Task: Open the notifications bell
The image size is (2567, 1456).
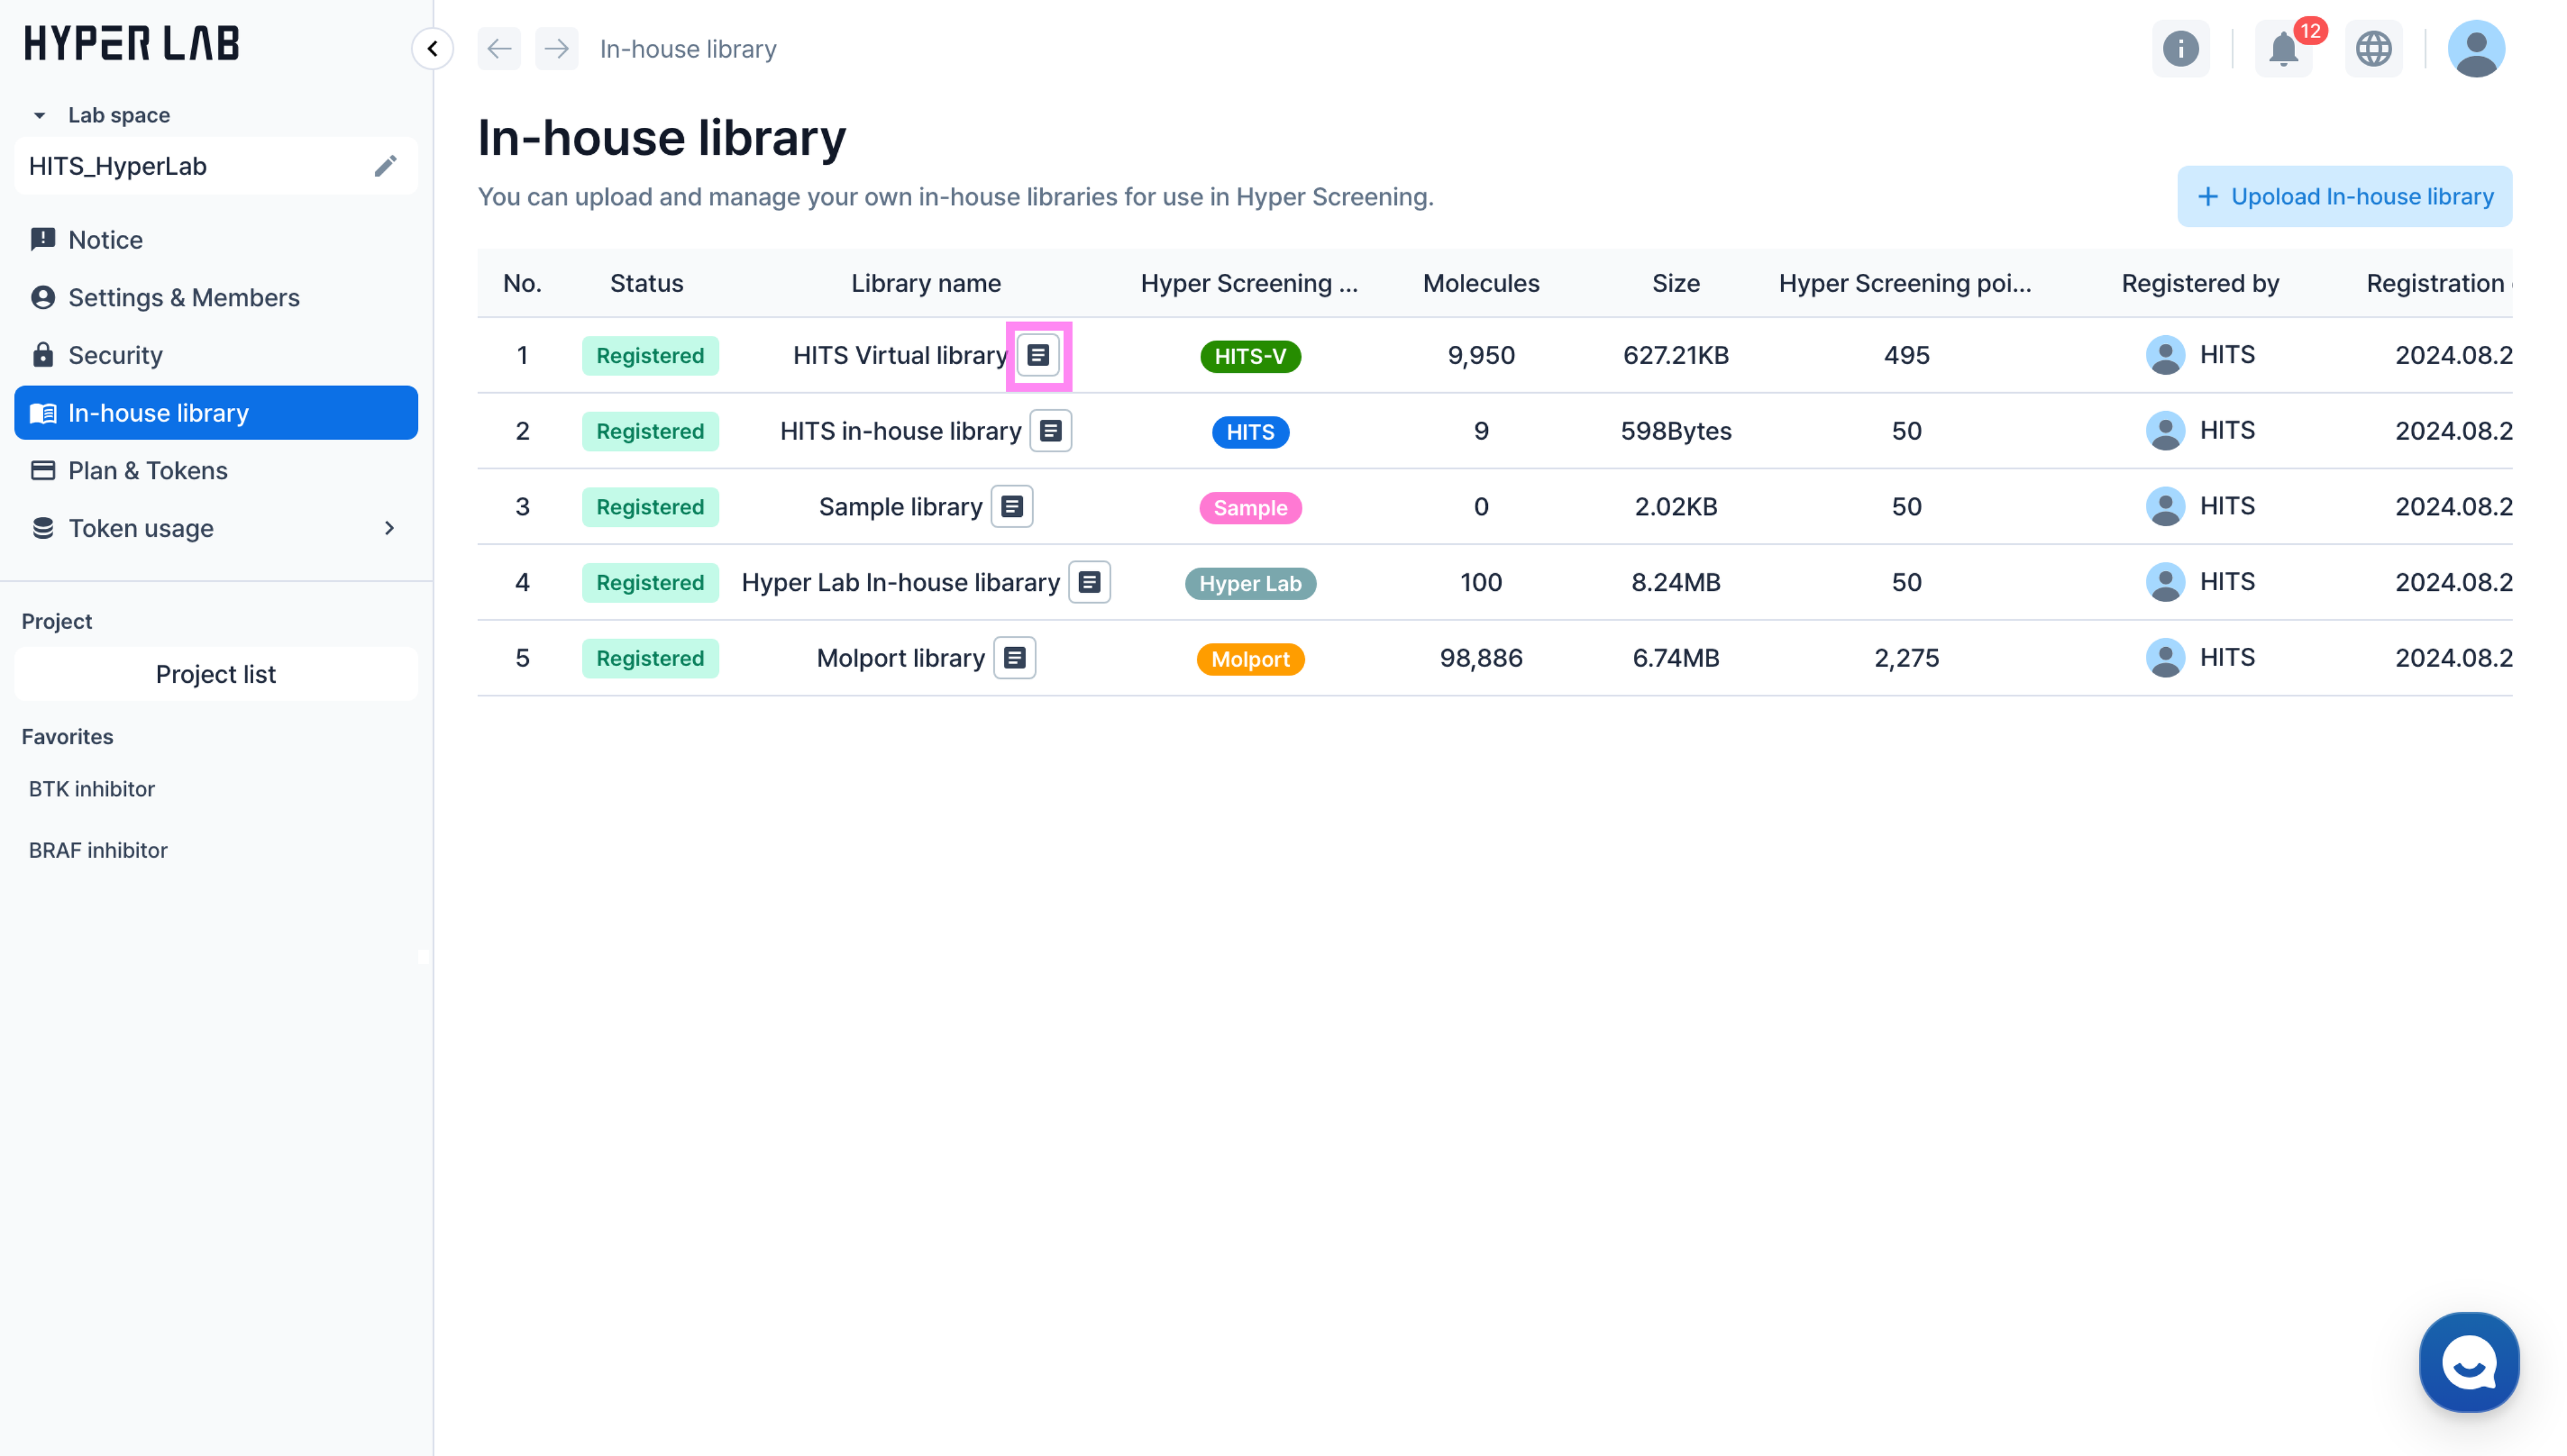Action: coord(2282,49)
